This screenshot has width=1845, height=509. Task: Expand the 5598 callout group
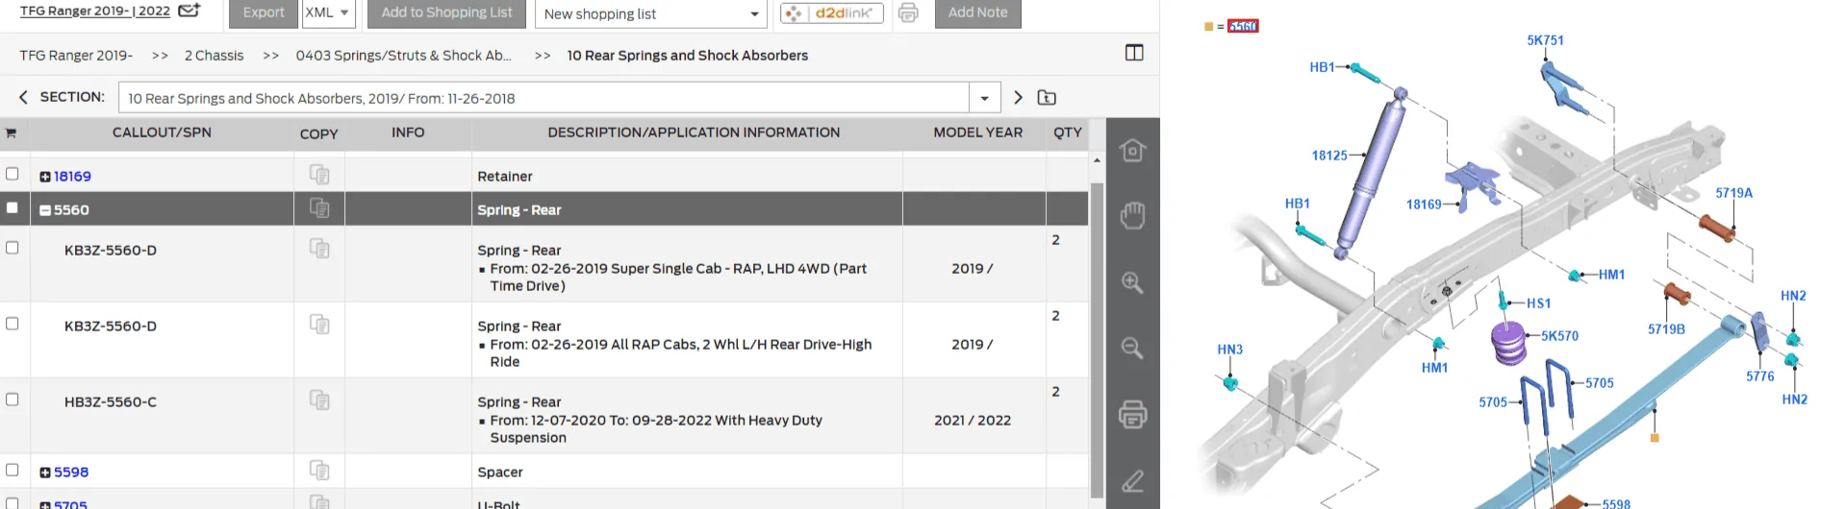[x=45, y=473]
